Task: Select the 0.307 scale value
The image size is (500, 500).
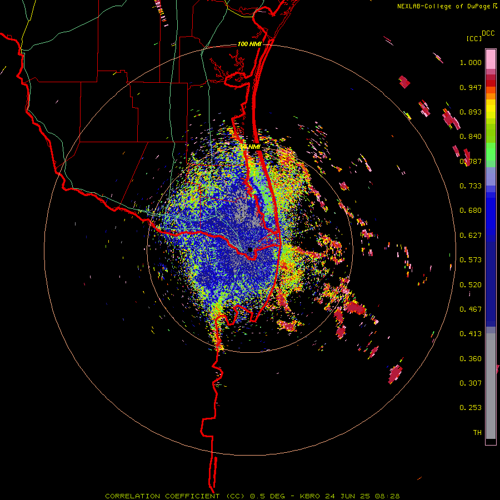Action: pos(471,383)
